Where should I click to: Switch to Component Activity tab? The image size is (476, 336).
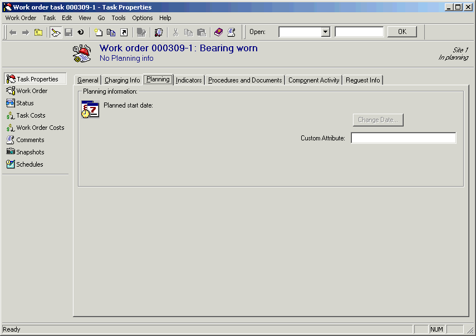pos(313,80)
